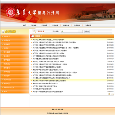Open the notice on 研究生学术成果奖励办法

(x=50, y=64)
